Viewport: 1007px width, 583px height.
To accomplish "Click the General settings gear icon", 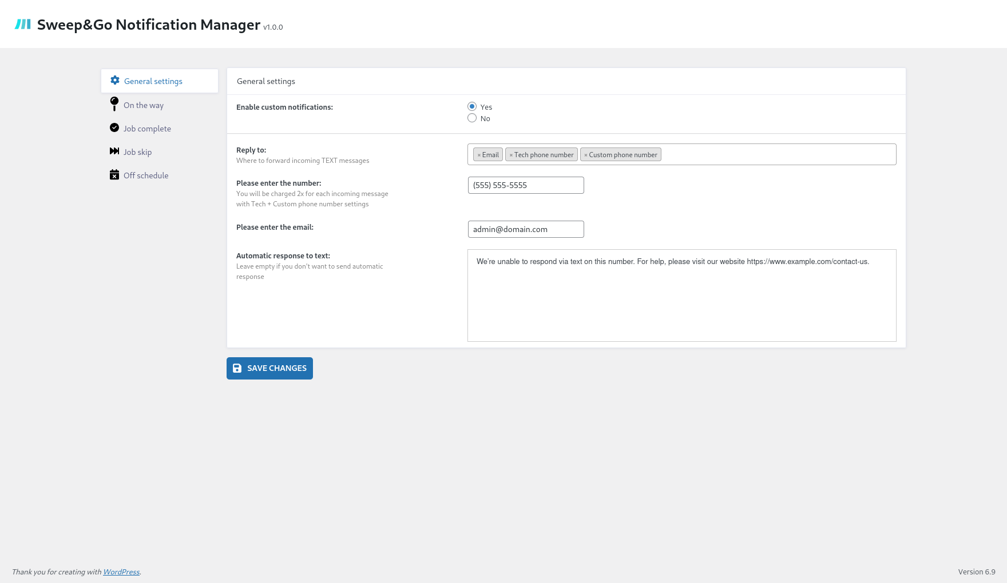I will tap(115, 81).
